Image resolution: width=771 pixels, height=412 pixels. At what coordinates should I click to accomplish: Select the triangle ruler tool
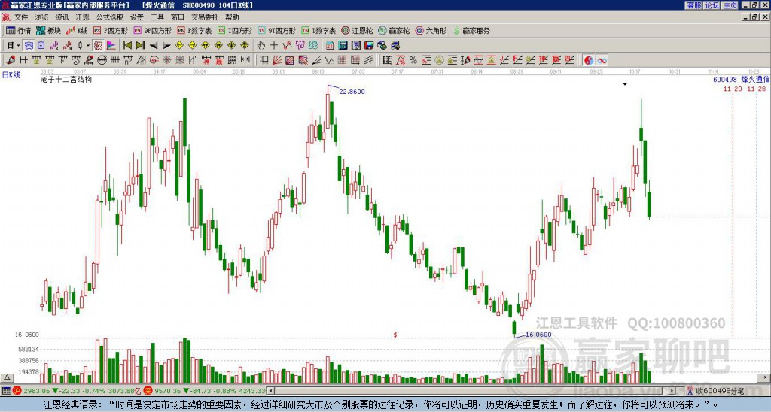click(x=141, y=60)
